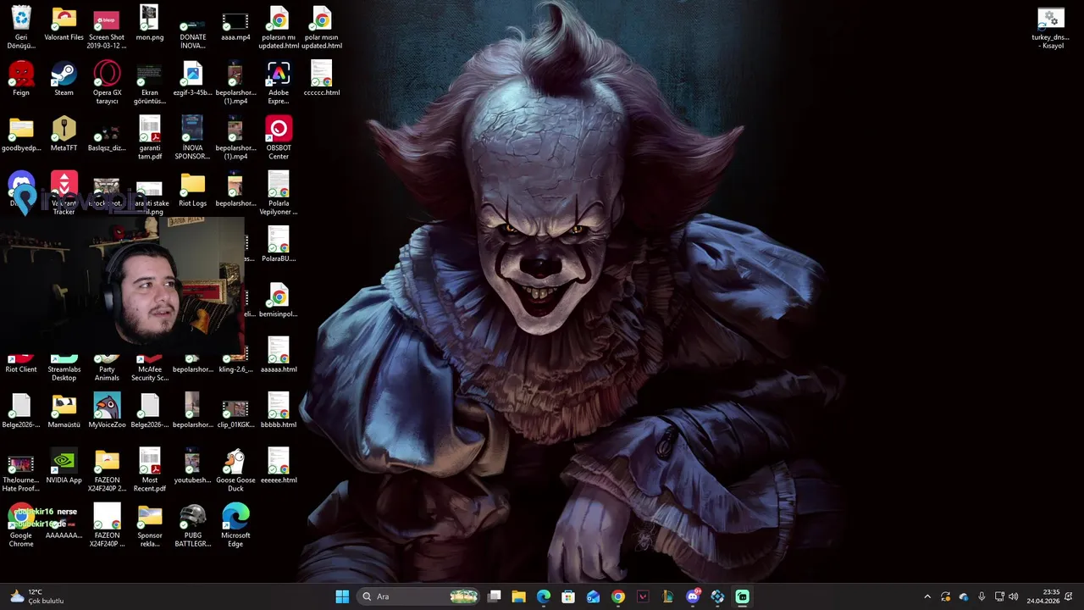This screenshot has height=610, width=1084.
Task: Select polar mısın updated.html file
Action: [x=322, y=26]
